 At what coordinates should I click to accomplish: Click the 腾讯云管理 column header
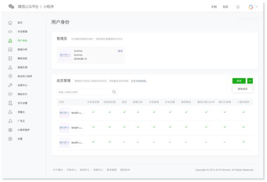click(225, 102)
